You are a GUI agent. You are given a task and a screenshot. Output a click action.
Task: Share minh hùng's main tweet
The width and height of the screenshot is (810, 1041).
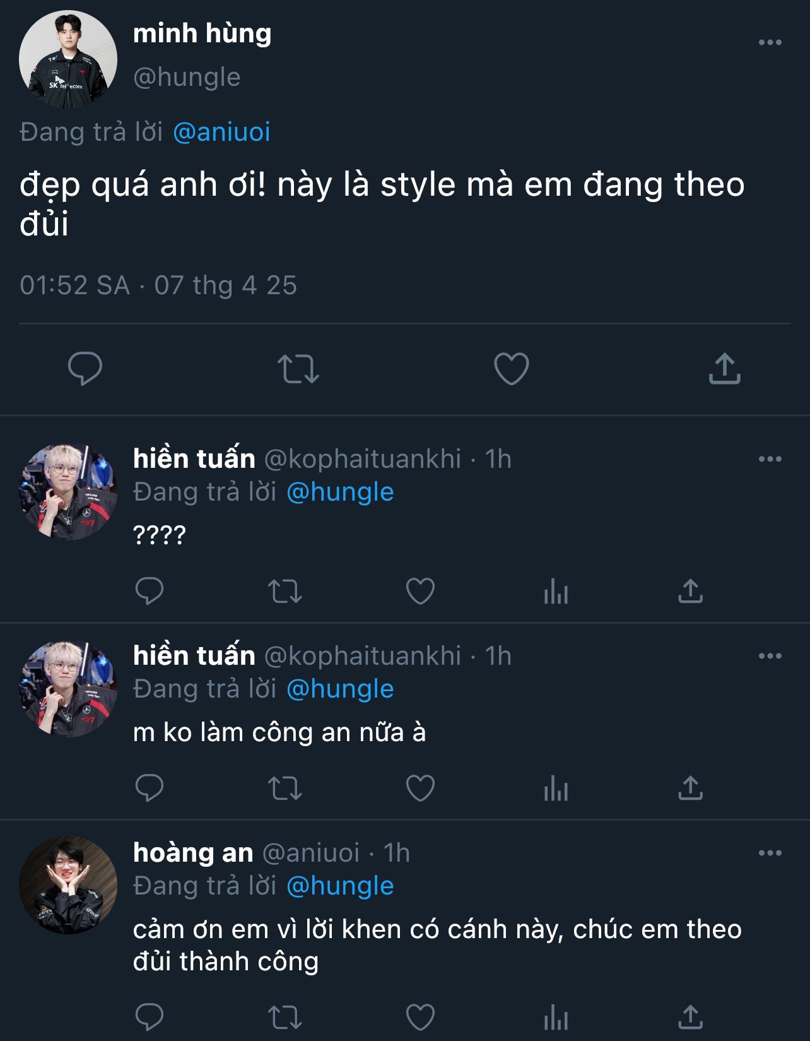click(724, 369)
